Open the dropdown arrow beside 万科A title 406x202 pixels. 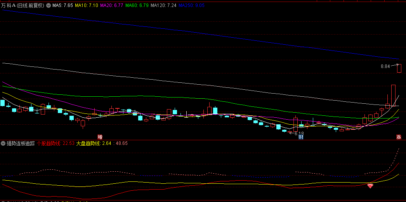[48, 5]
